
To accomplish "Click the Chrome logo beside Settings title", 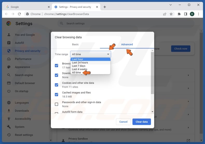I will pyautogui.click(x=9, y=24).
